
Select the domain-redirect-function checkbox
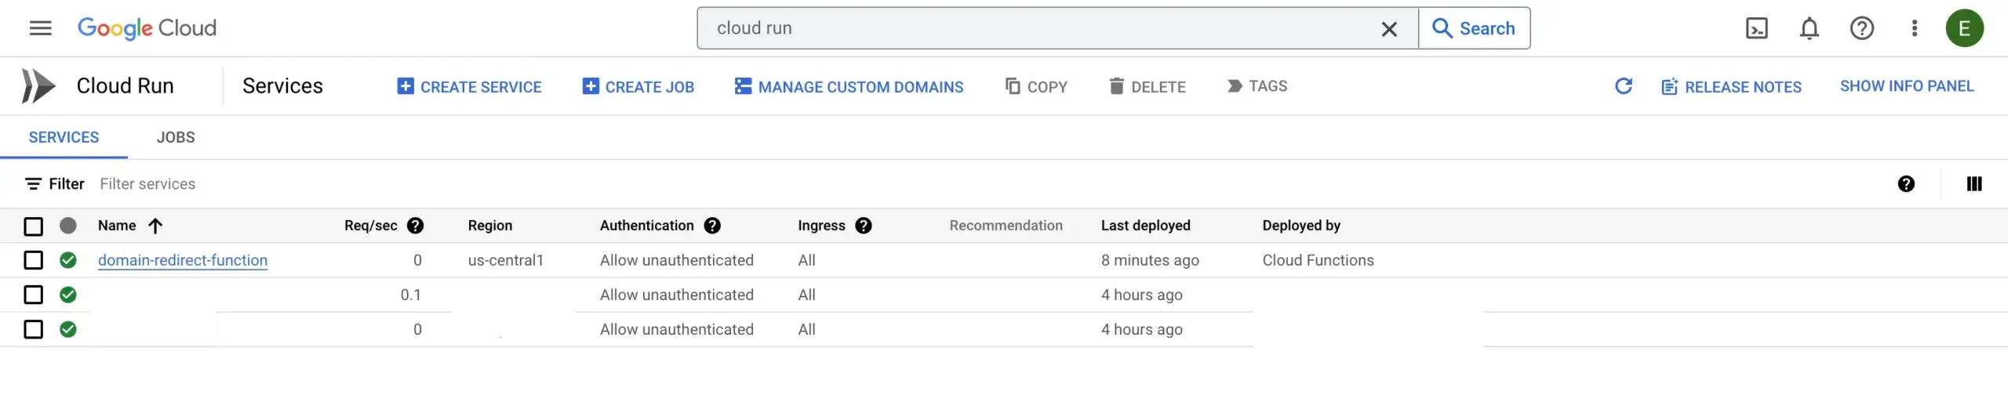(33, 260)
